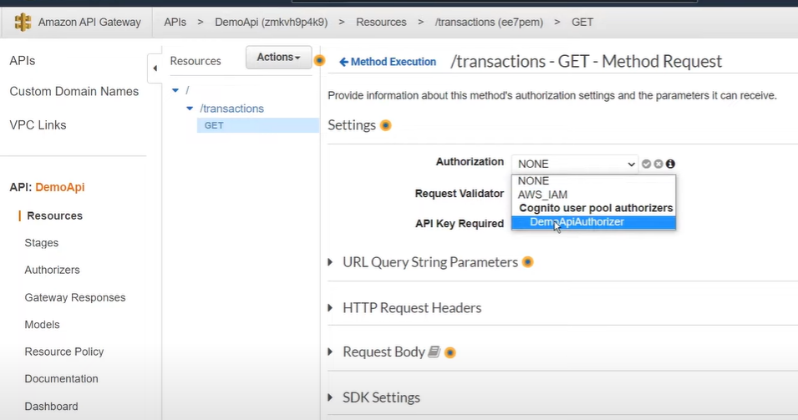Click the orange DemoApi name in sidebar
The height and width of the screenshot is (420, 798).
59,187
